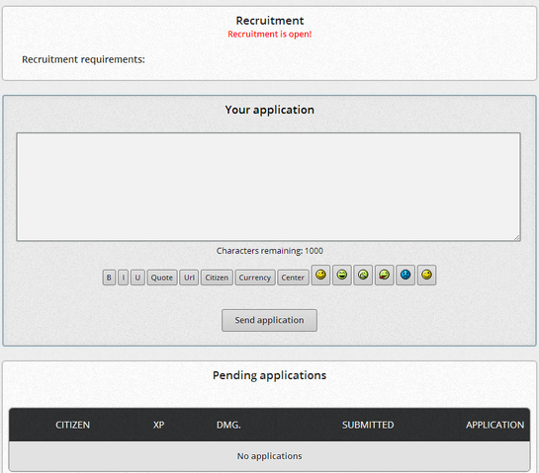Insert the yellow smiley emoticon beside Center
This screenshot has width=539, height=473.
pyautogui.click(x=320, y=275)
